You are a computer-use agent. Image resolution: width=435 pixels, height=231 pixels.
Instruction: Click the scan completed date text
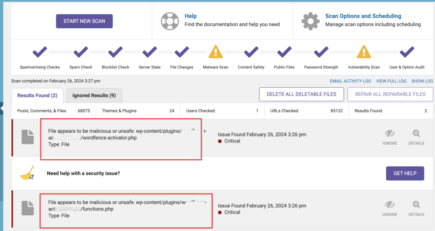click(56, 81)
